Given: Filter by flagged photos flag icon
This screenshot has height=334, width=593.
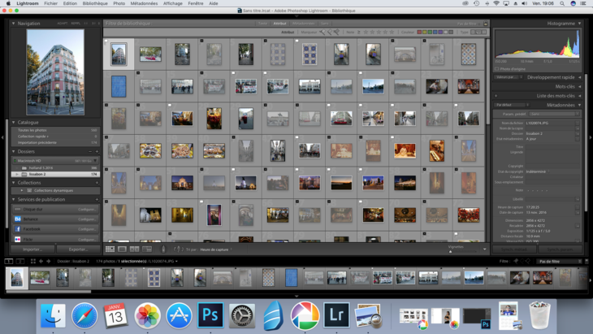Looking at the screenshot, I should tap(322, 33).
